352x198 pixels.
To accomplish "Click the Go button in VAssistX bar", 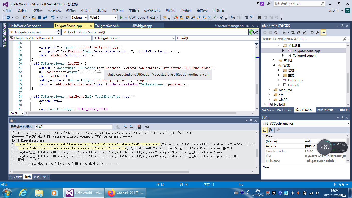I will (254, 32).
